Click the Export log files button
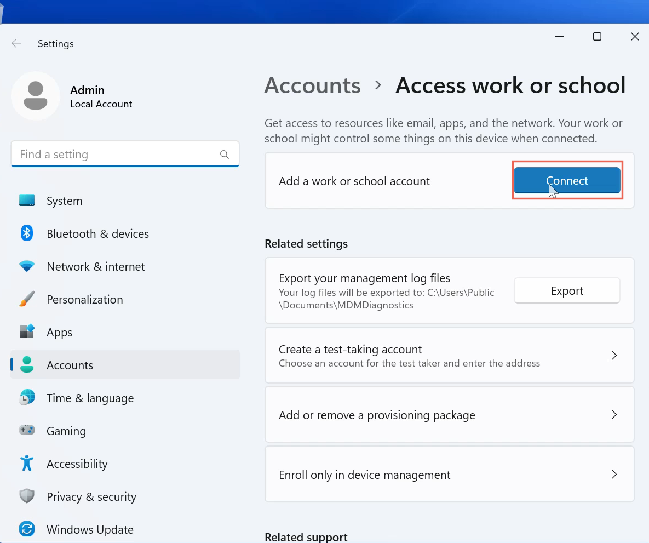 coord(567,291)
